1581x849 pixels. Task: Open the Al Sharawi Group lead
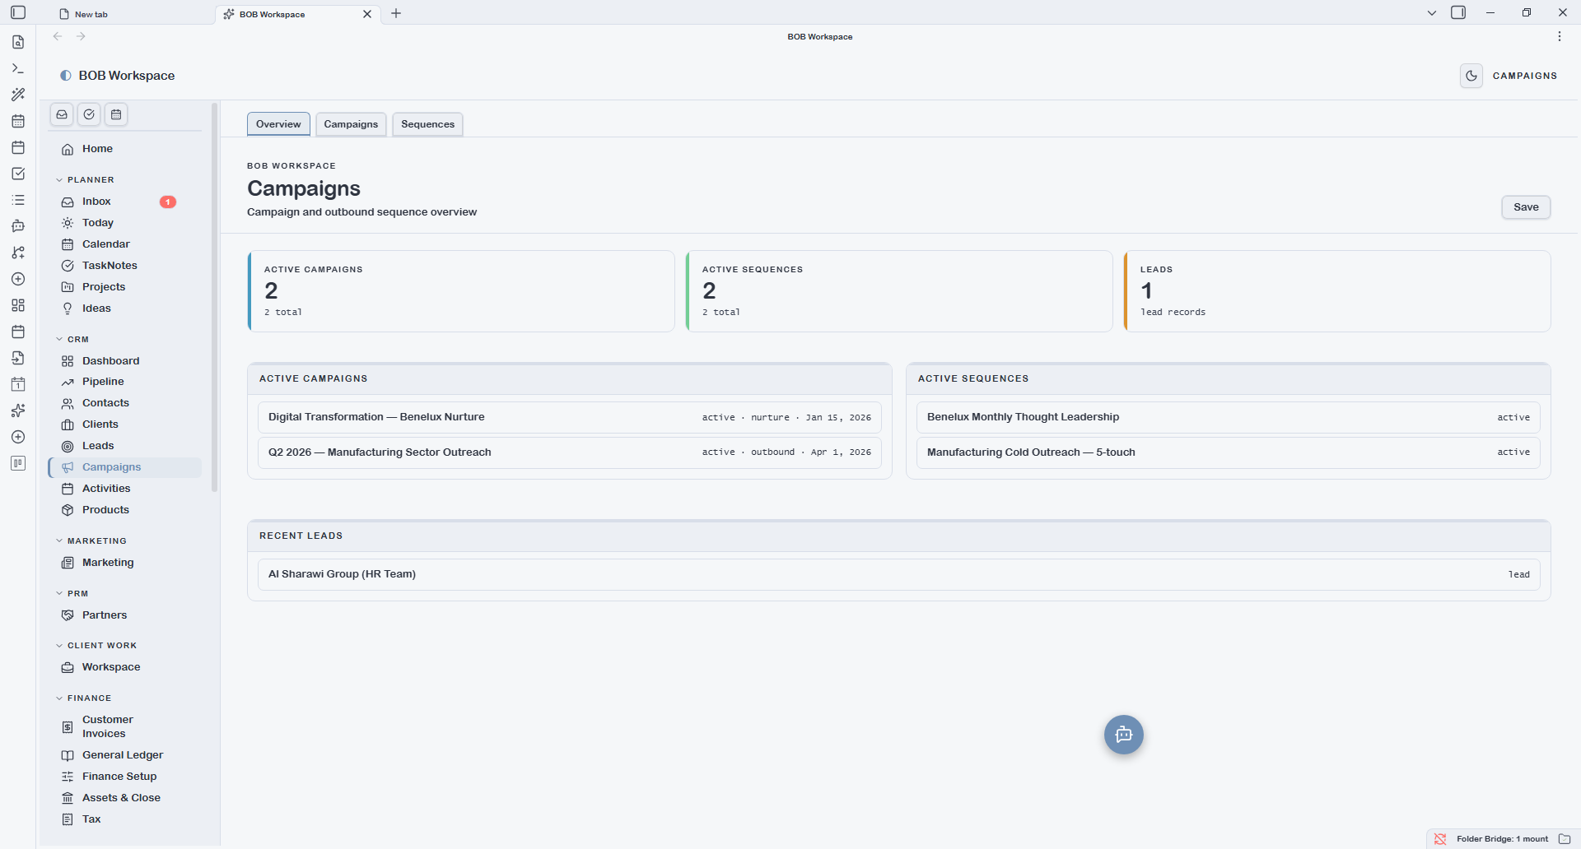[x=899, y=574]
